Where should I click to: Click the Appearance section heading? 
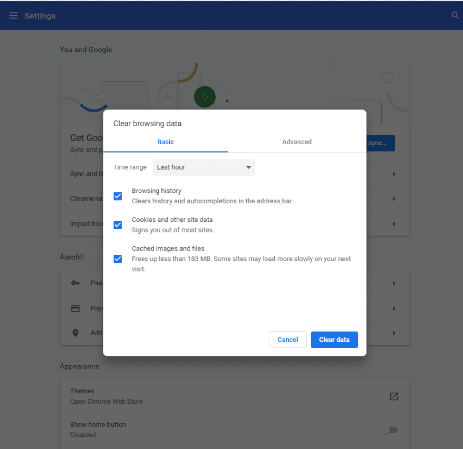[x=80, y=366]
